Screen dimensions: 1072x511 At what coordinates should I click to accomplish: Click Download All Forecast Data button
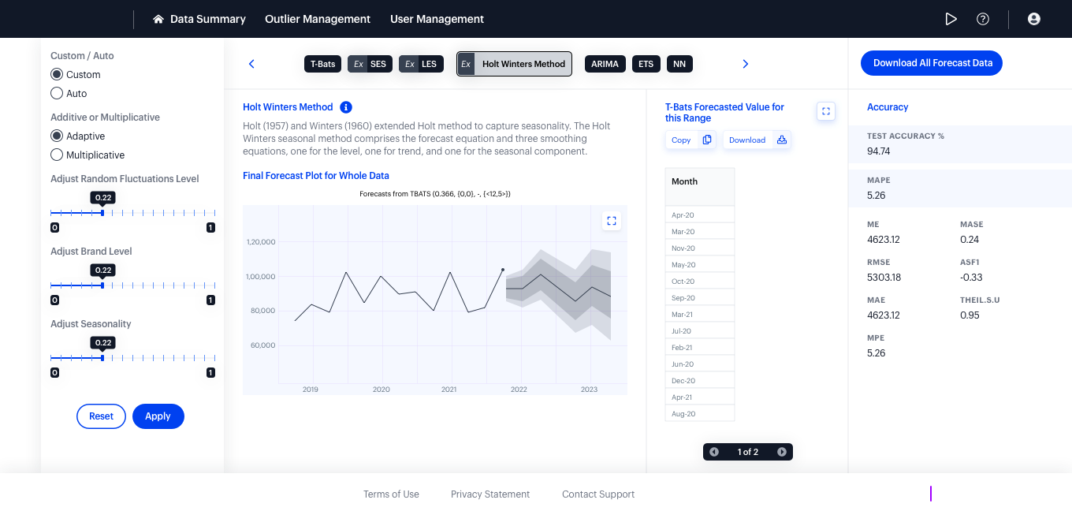click(x=932, y=63)
